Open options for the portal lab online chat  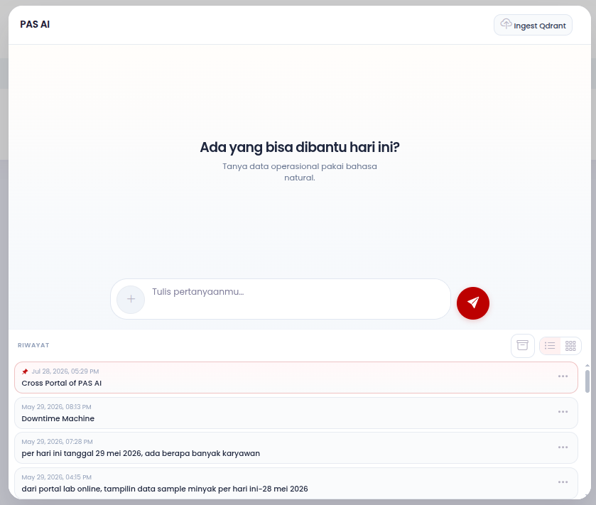pos(563,482)
